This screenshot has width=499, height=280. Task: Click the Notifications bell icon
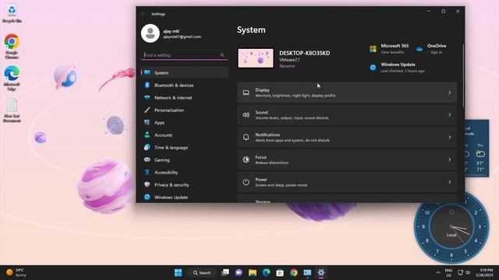point(246,137)
